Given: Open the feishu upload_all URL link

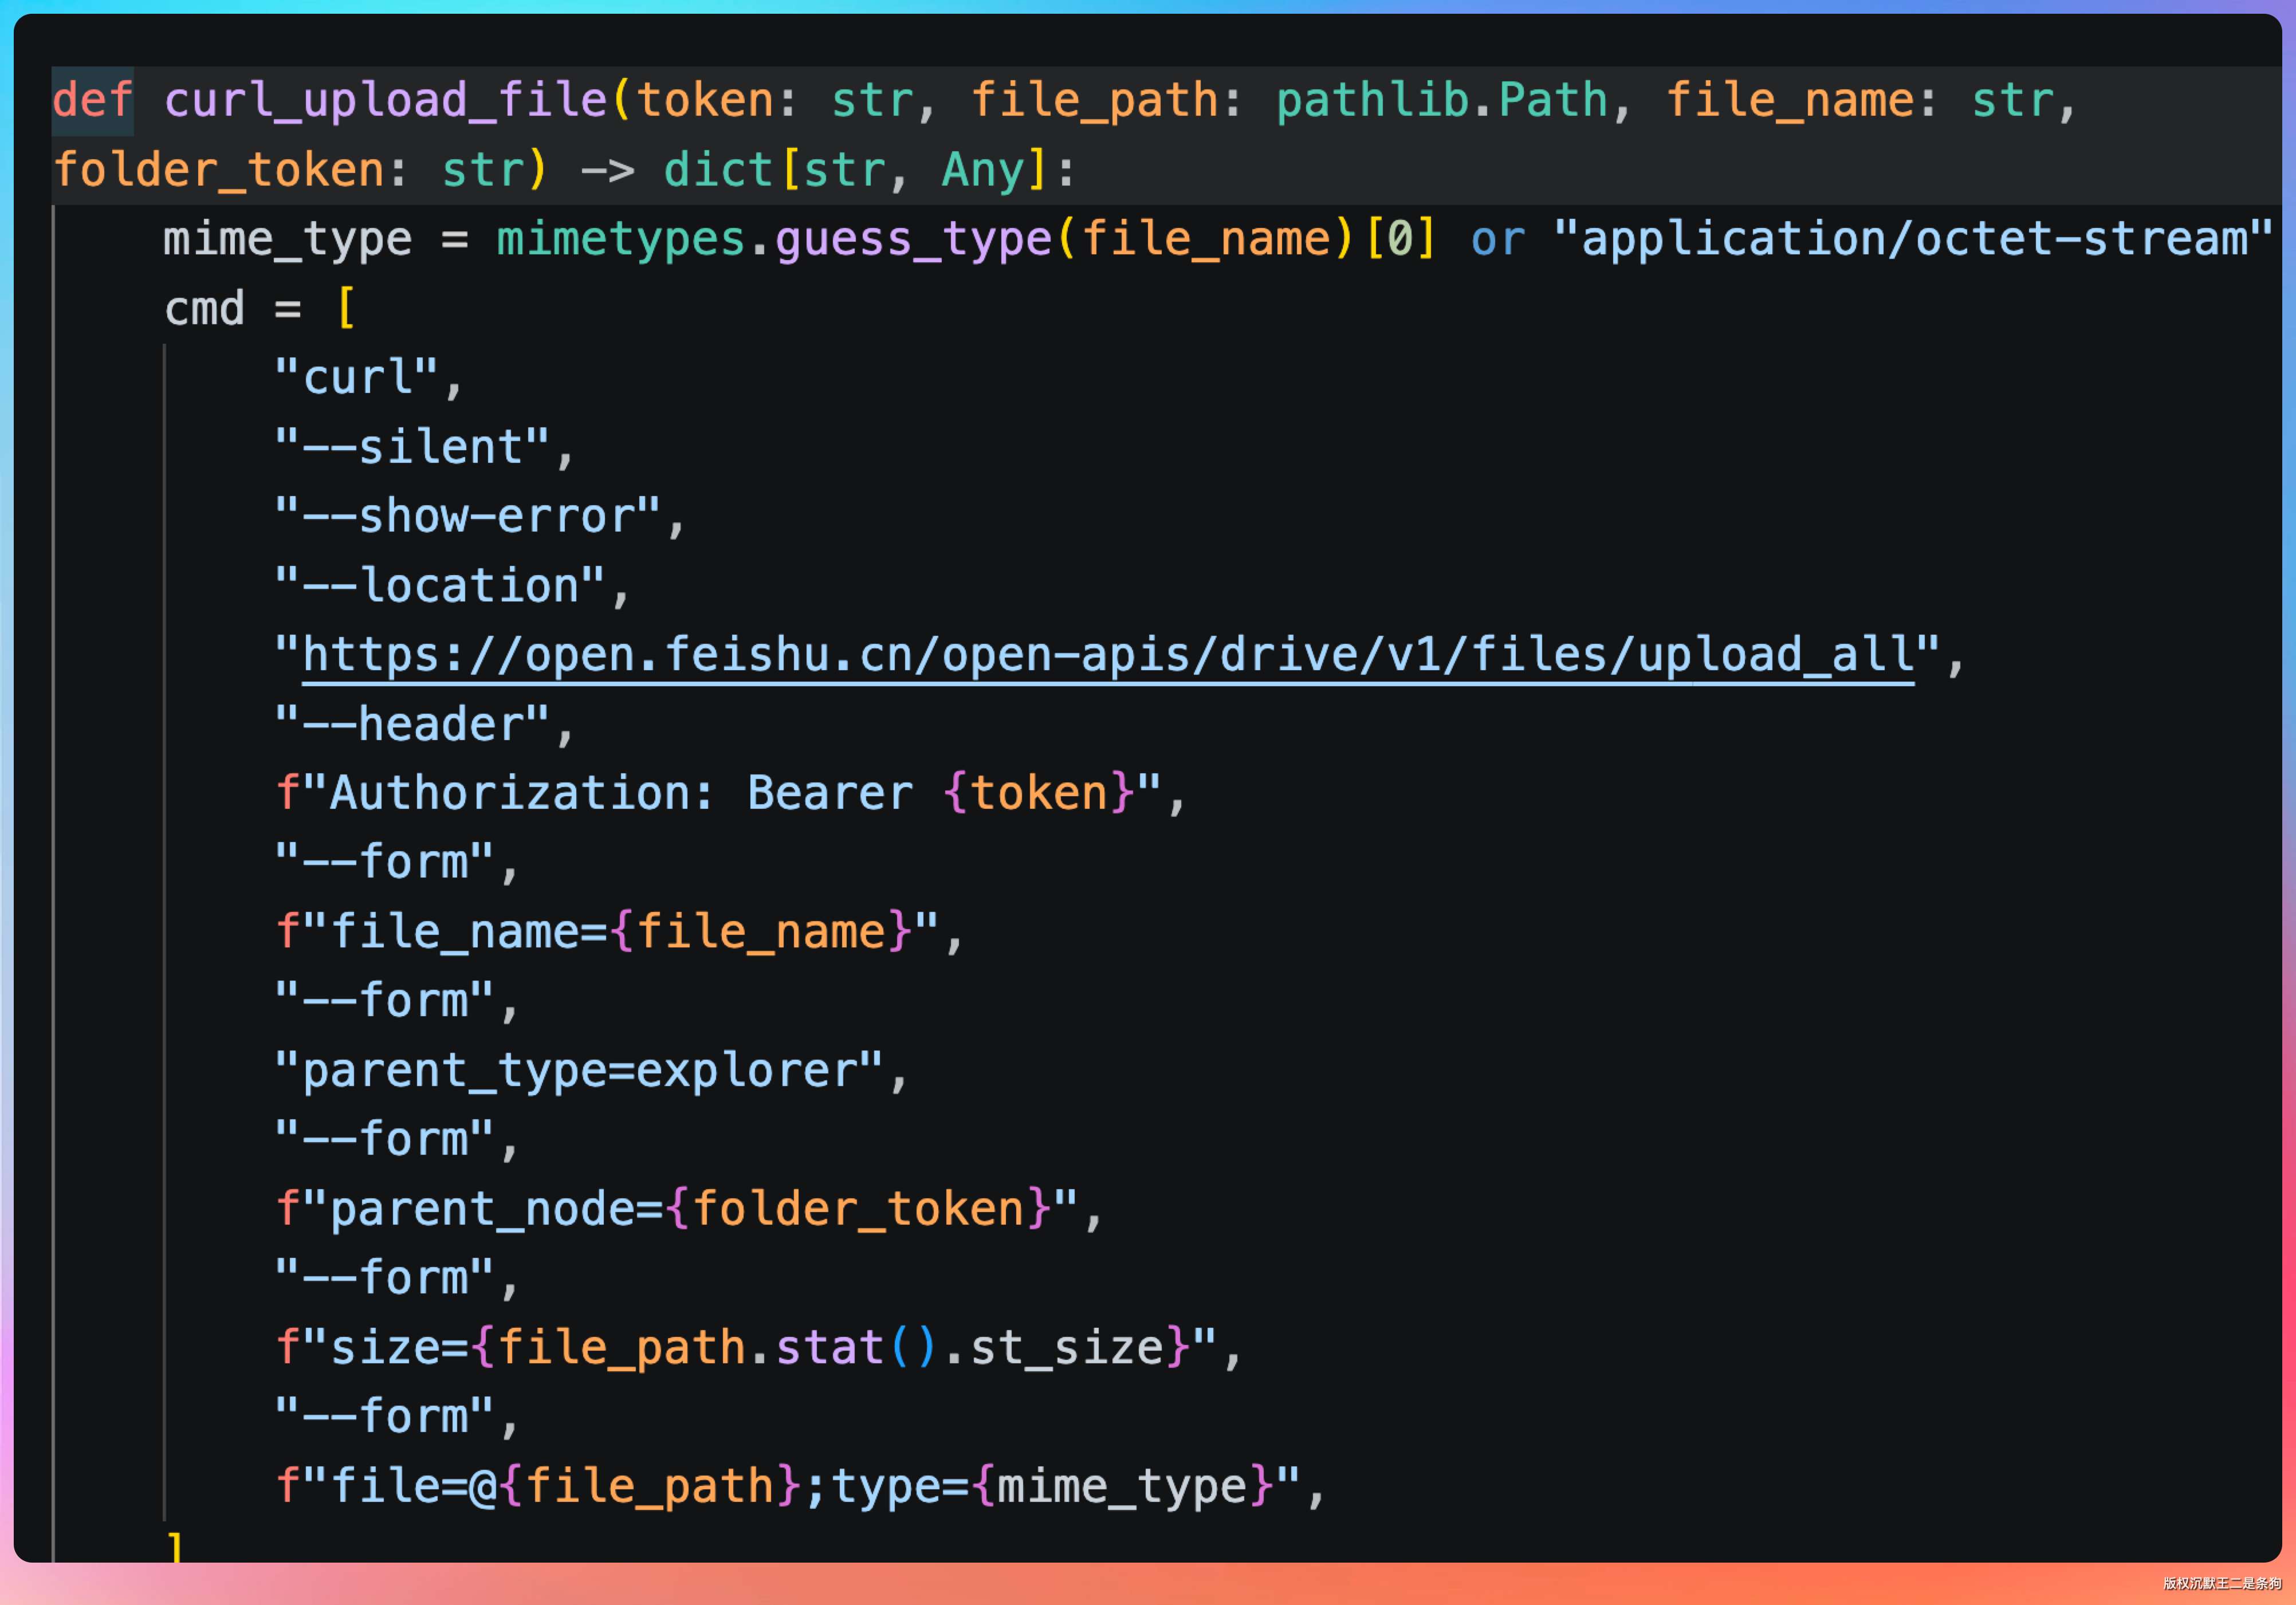Looking at the screenshot, I should (1107, 655).
